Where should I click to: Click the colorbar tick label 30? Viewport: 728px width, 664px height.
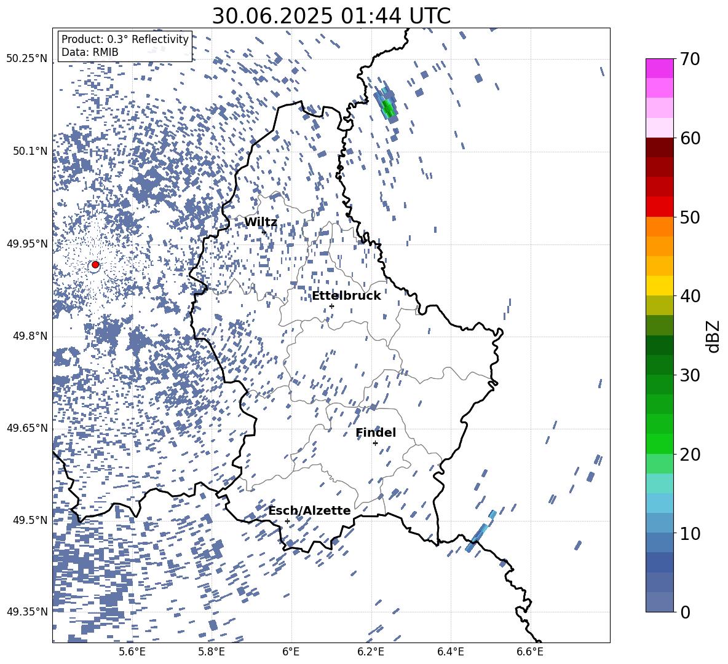[690, 375]
